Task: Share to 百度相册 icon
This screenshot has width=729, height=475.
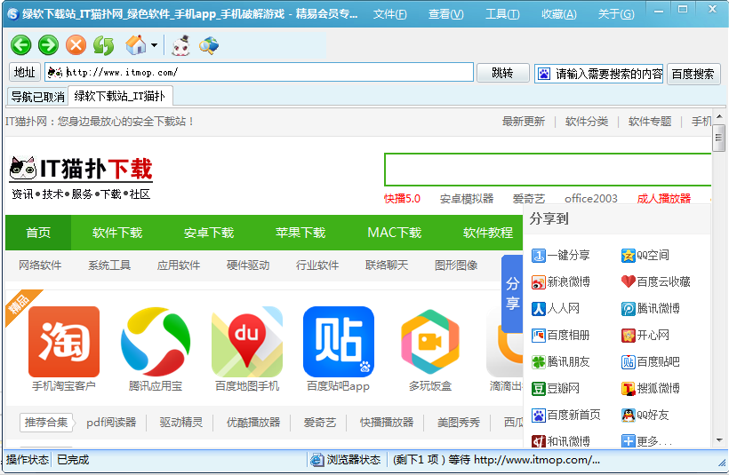Action: (x=539, y=336)
